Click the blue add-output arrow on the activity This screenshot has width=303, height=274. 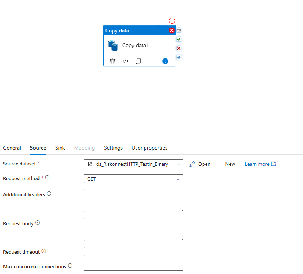click(165, 61)
